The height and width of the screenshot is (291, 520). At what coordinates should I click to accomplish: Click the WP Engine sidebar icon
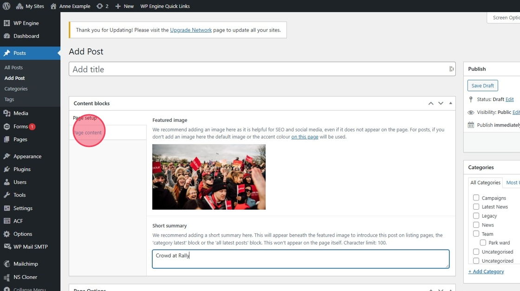pos(6,23)
